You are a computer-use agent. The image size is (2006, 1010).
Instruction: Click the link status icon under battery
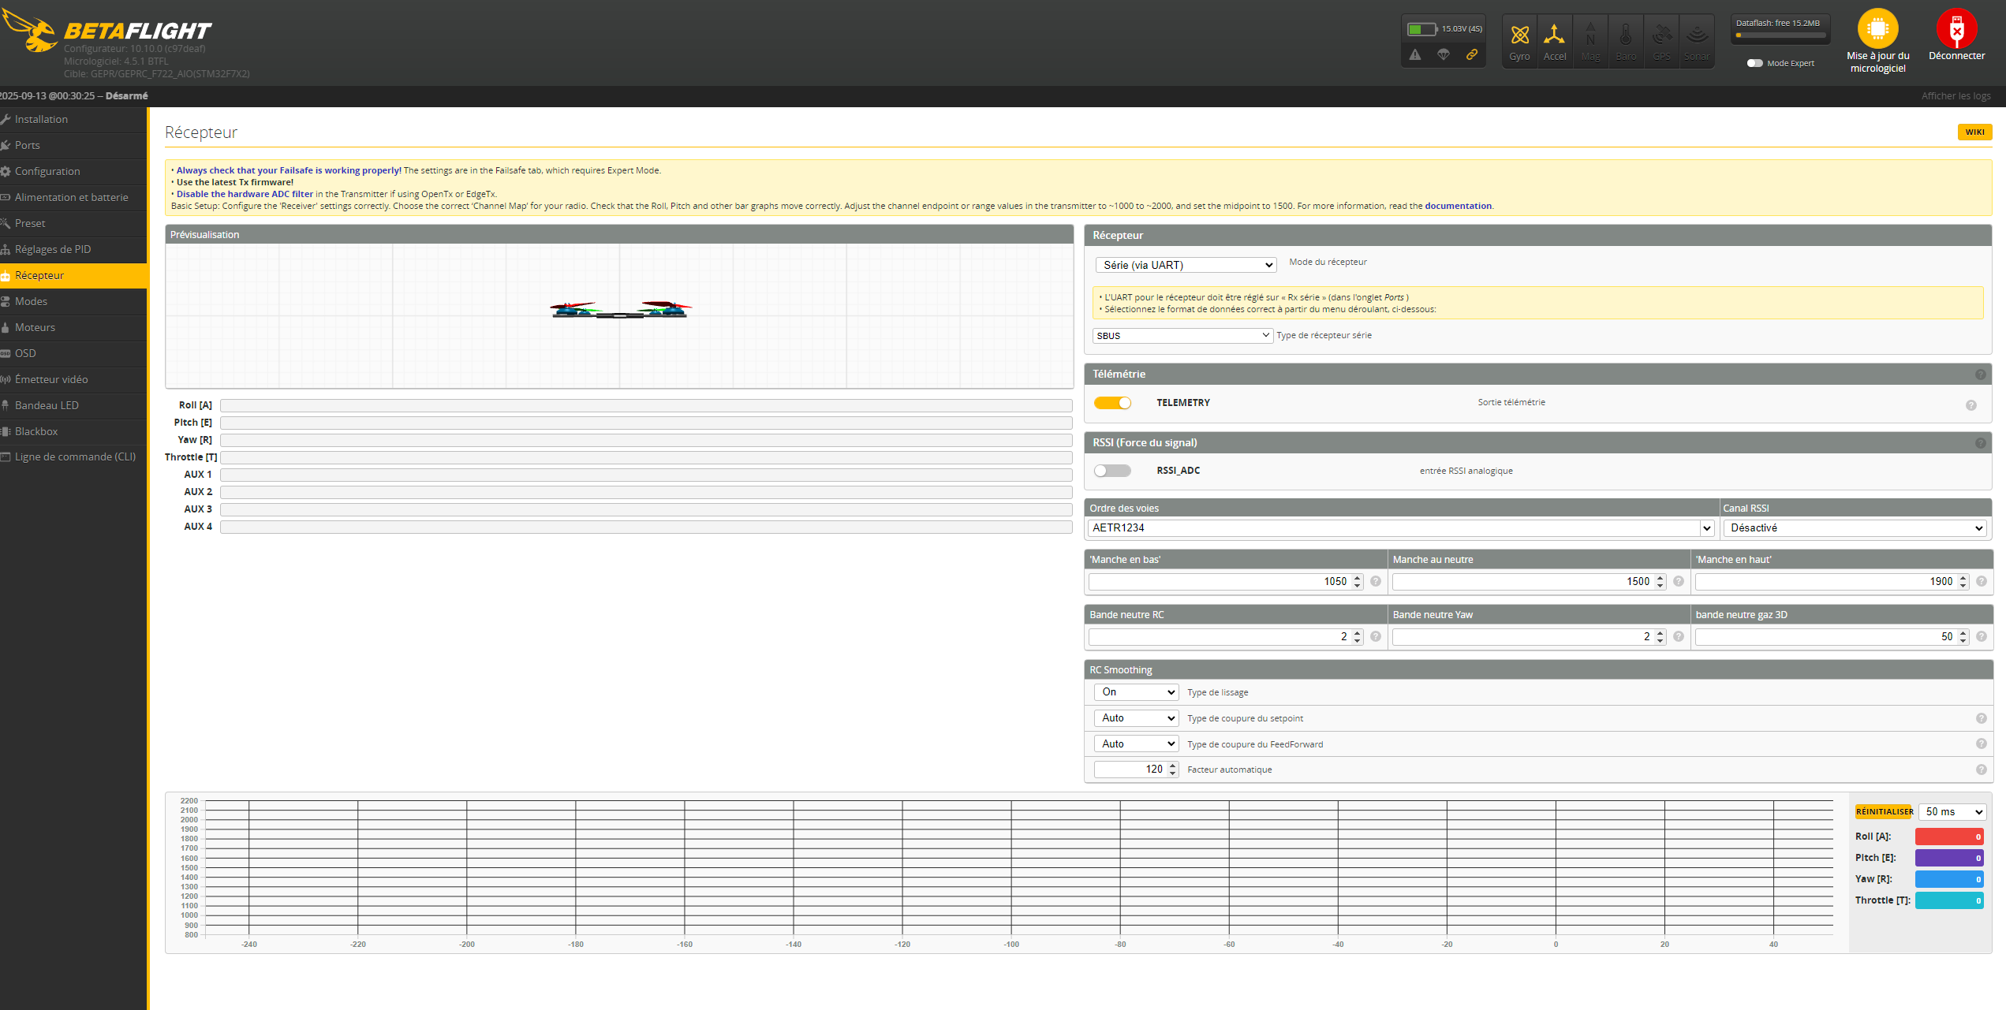1472,54
